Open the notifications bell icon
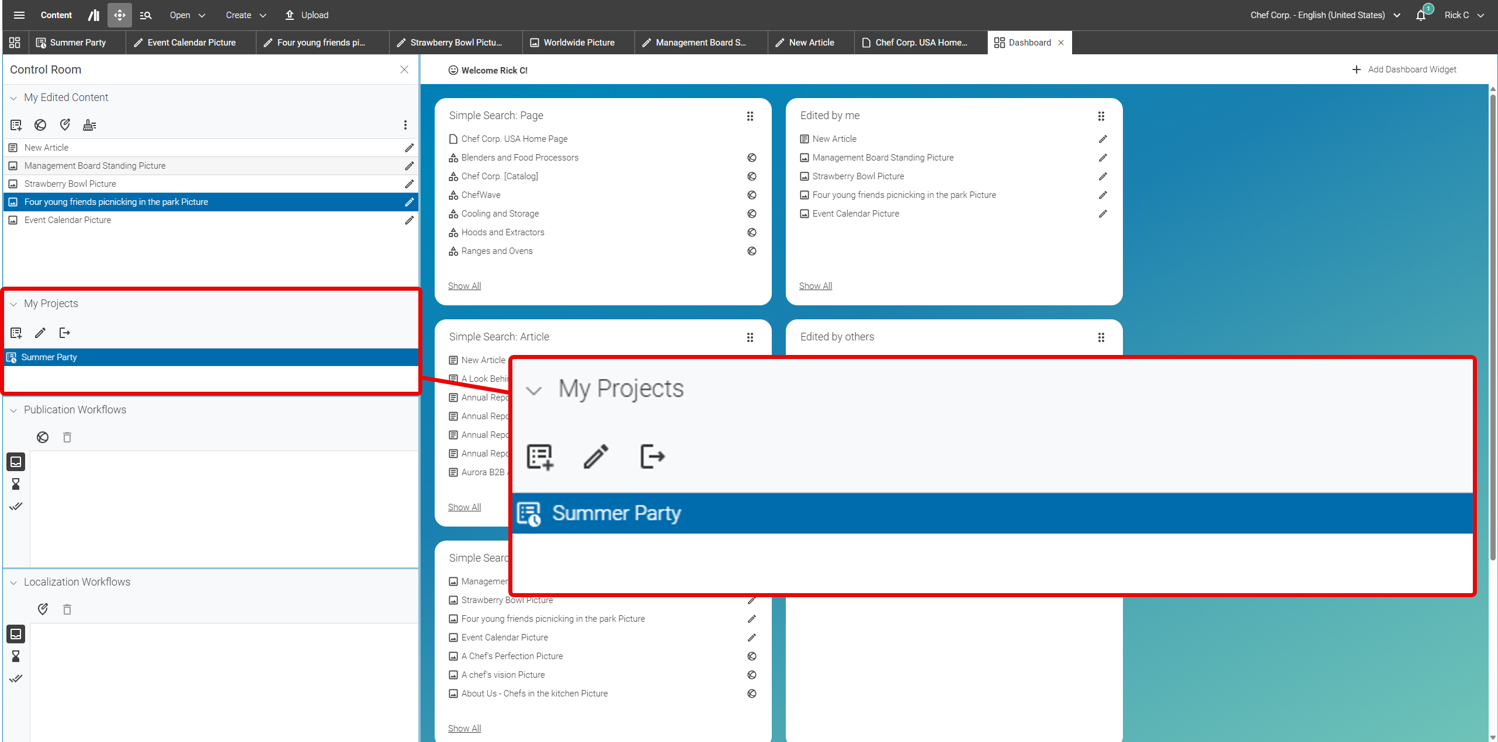This screenshot has width=1498, height=742. click(x=1421, y=15)
